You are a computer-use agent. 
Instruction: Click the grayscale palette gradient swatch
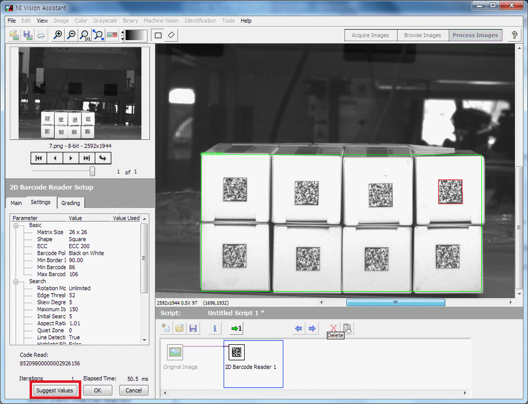[136, 35]
